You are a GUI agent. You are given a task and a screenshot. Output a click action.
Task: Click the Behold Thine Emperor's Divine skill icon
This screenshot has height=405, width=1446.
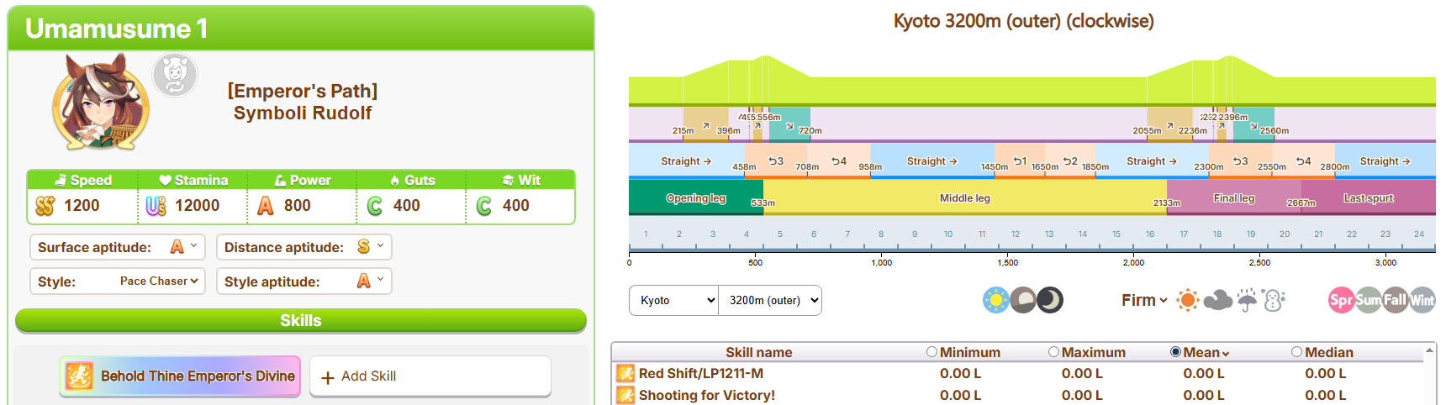click(x=79, y=376)
